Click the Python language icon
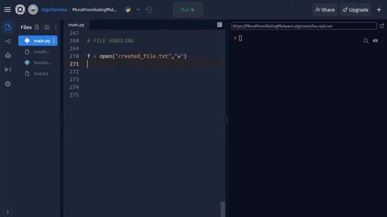 click(x=128, y=10)
